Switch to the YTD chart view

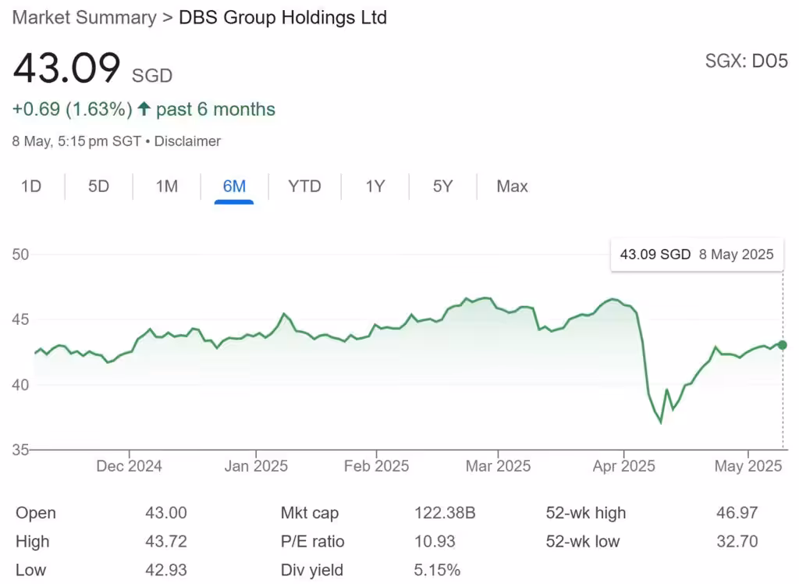click(x=304, y=187)
